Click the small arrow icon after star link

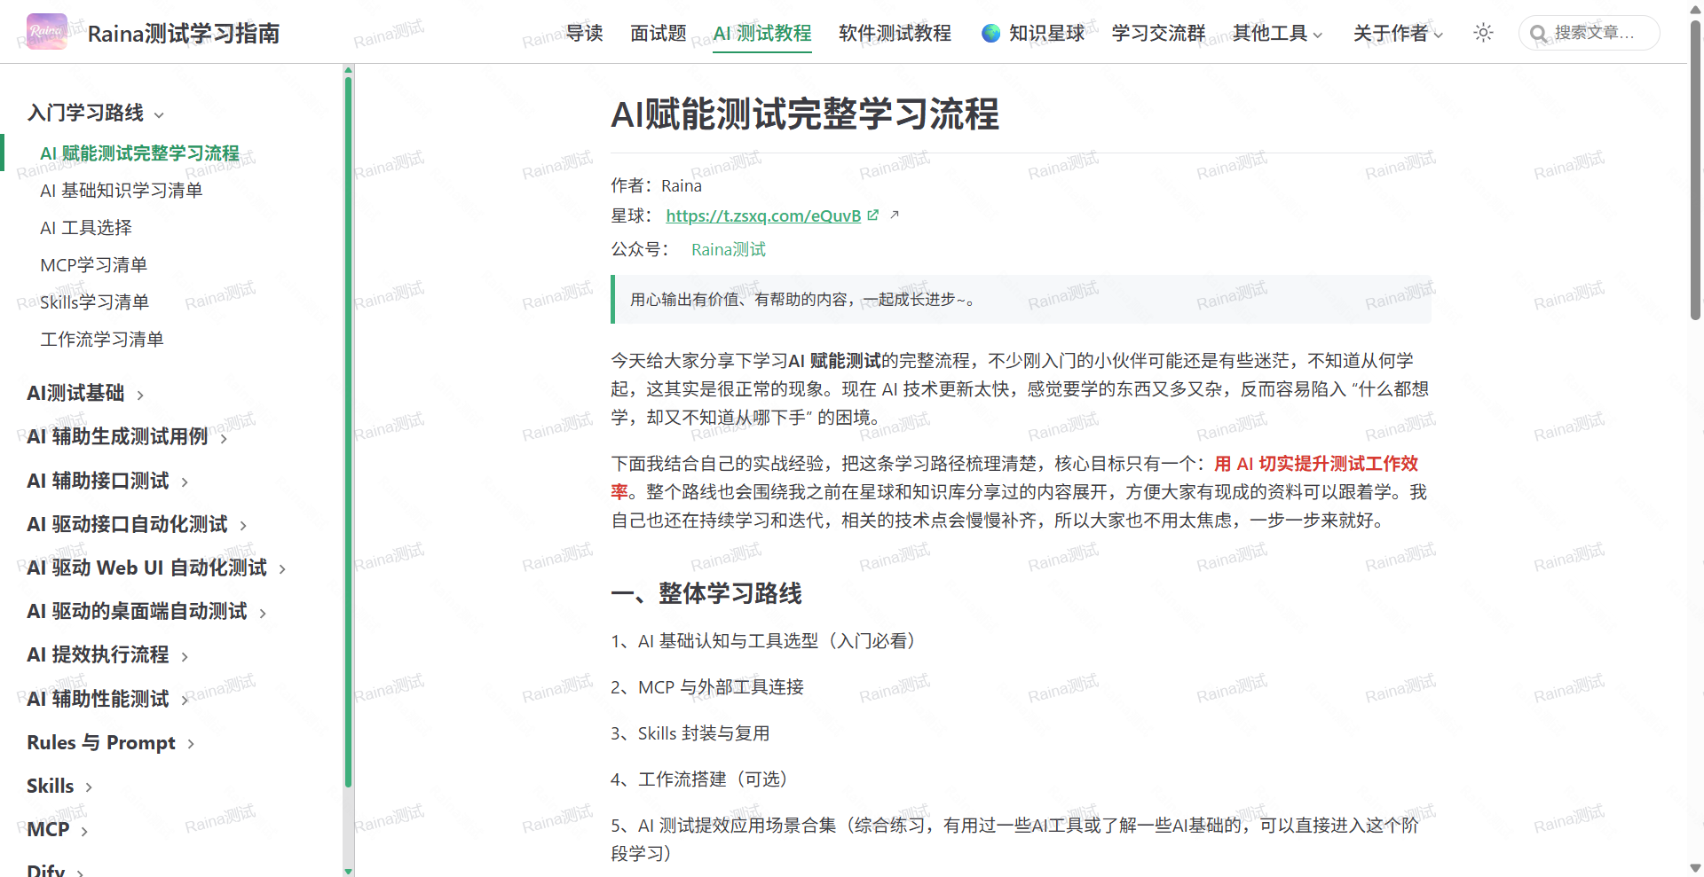pos(895,215)
